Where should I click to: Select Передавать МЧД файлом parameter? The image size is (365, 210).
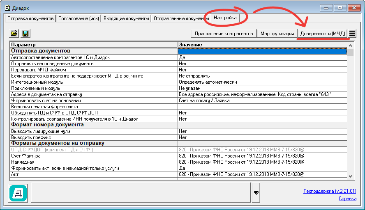click(x=94, y=70)
